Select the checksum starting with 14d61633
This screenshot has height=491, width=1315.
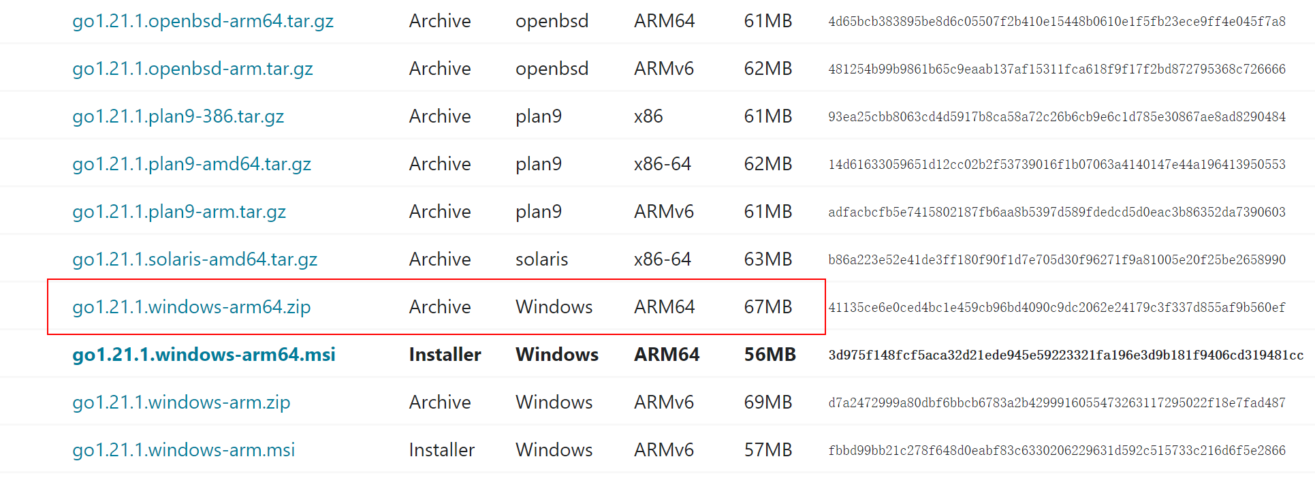tap(1057, 164)
